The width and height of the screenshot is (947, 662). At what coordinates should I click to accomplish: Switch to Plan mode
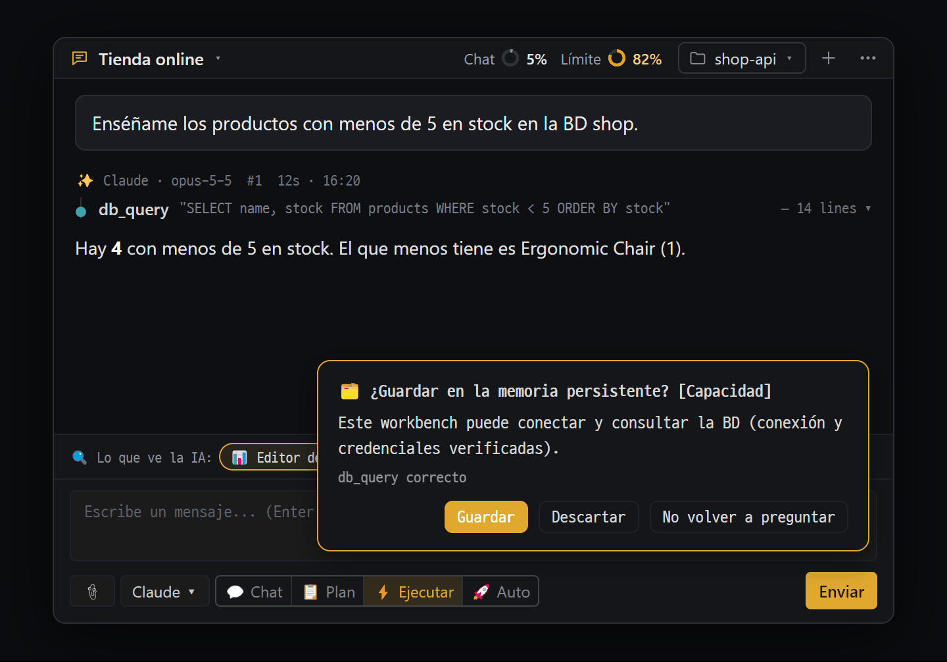pos(328,592)
